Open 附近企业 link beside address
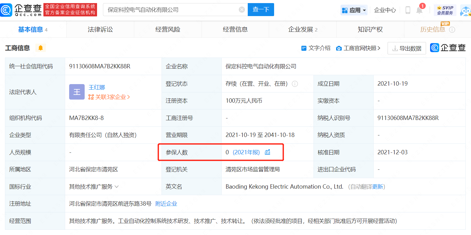This screenshot has height=235, width=471. point(166,204)
